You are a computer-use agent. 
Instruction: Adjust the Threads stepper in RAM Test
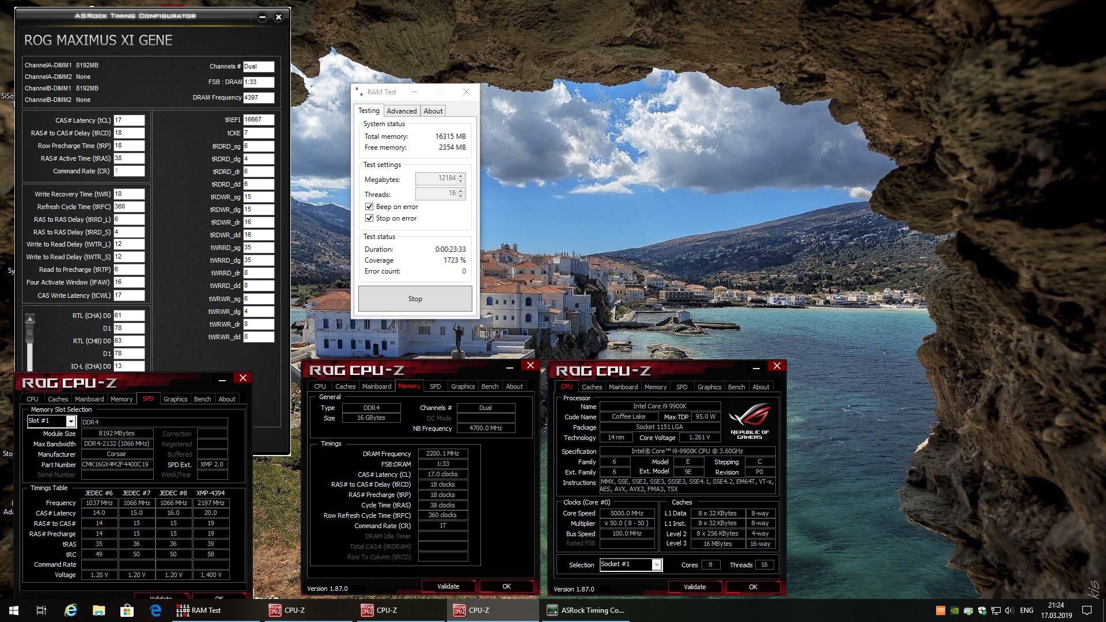pos(461,194)
